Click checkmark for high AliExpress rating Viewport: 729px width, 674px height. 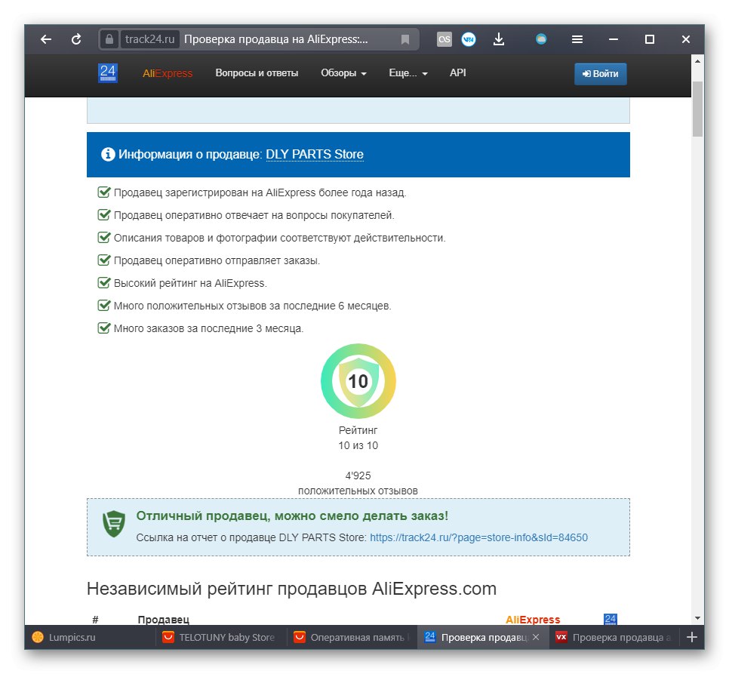[103, 282]
